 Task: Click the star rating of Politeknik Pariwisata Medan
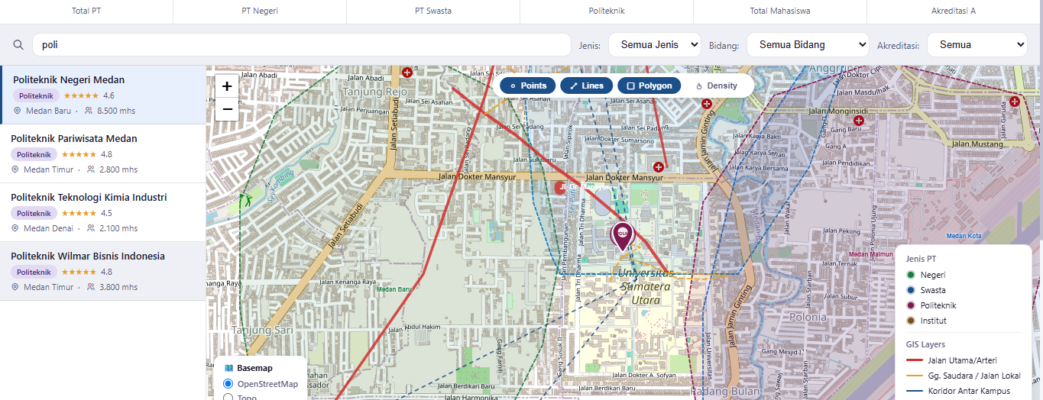(x=79, y=154)
